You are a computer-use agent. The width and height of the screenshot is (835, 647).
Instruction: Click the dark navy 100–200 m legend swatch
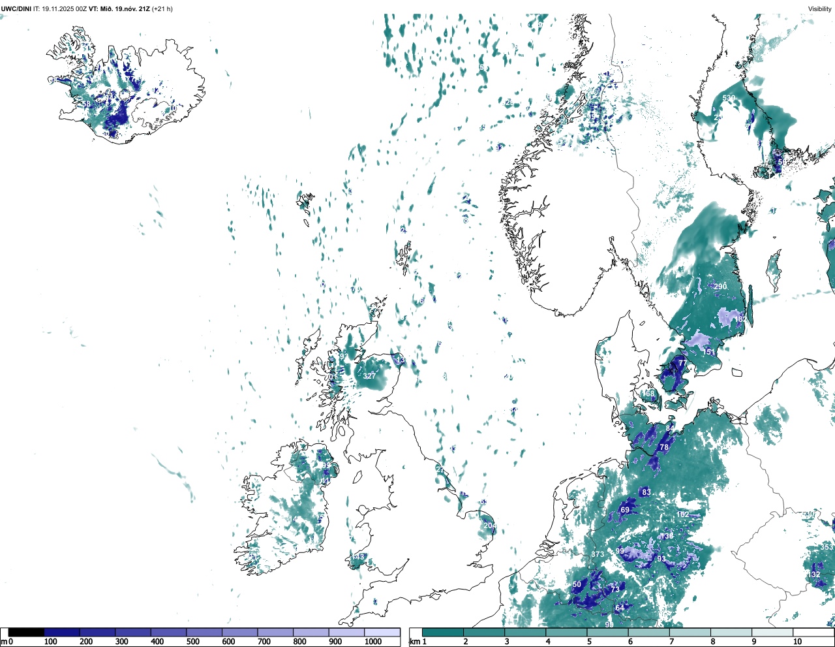62,632
